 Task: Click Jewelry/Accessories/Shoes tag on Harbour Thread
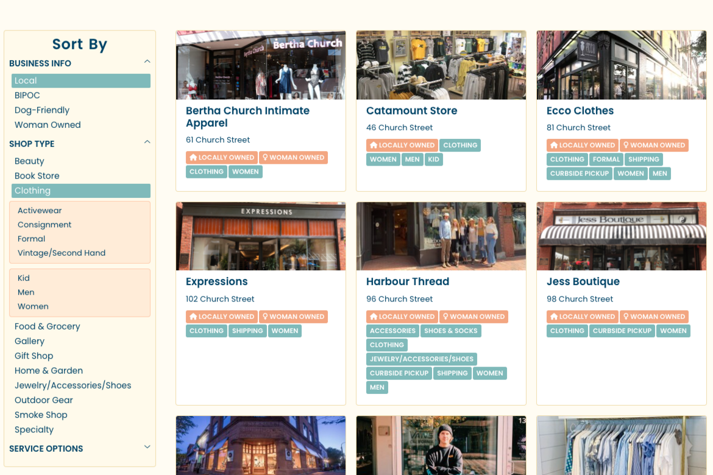pyautogui.click(x=422, y=359)
